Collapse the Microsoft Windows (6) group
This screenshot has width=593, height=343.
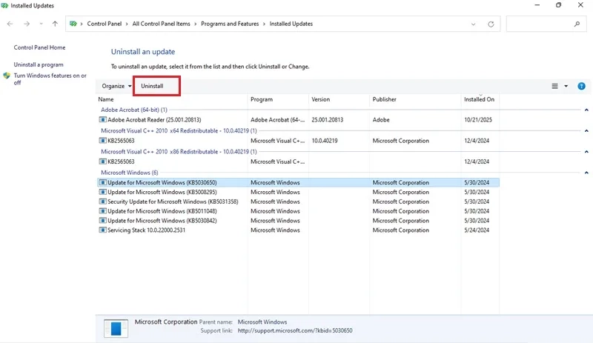pos(586,173)
